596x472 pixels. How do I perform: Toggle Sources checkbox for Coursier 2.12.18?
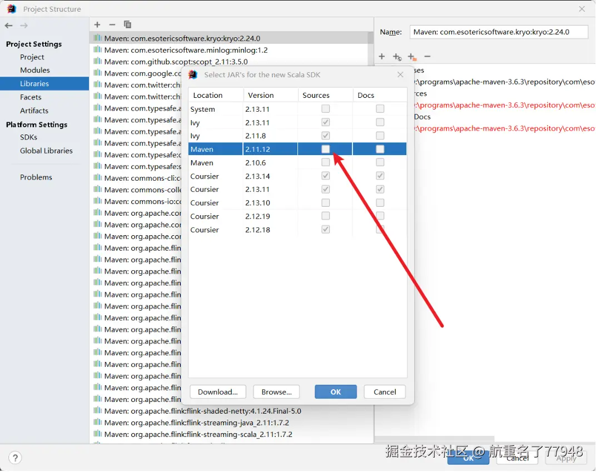325,229
